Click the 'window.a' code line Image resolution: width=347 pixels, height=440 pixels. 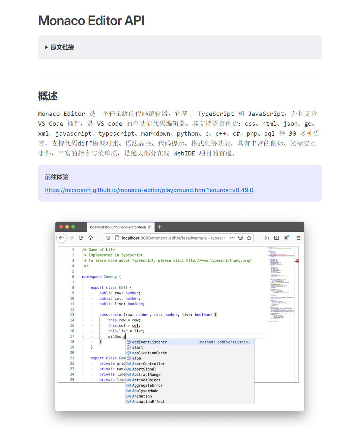pyautogui.click(x=117, y=336)
